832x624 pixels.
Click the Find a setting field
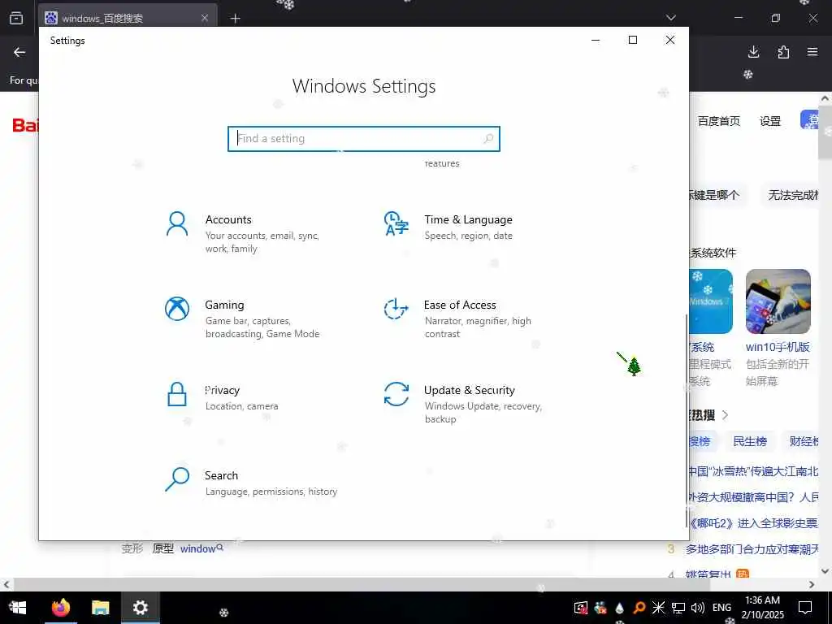pyautogui.click(x=364, y=138)
